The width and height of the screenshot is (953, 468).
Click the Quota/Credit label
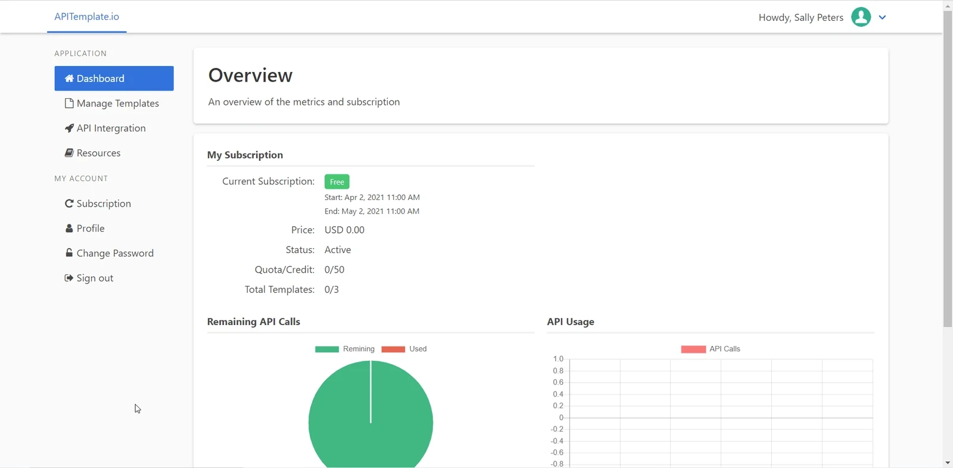point(285,270)
